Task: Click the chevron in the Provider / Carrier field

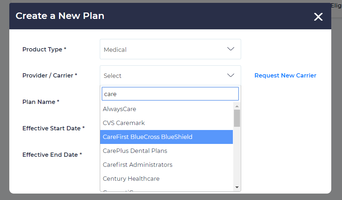Action: click(x=231, y=75)
